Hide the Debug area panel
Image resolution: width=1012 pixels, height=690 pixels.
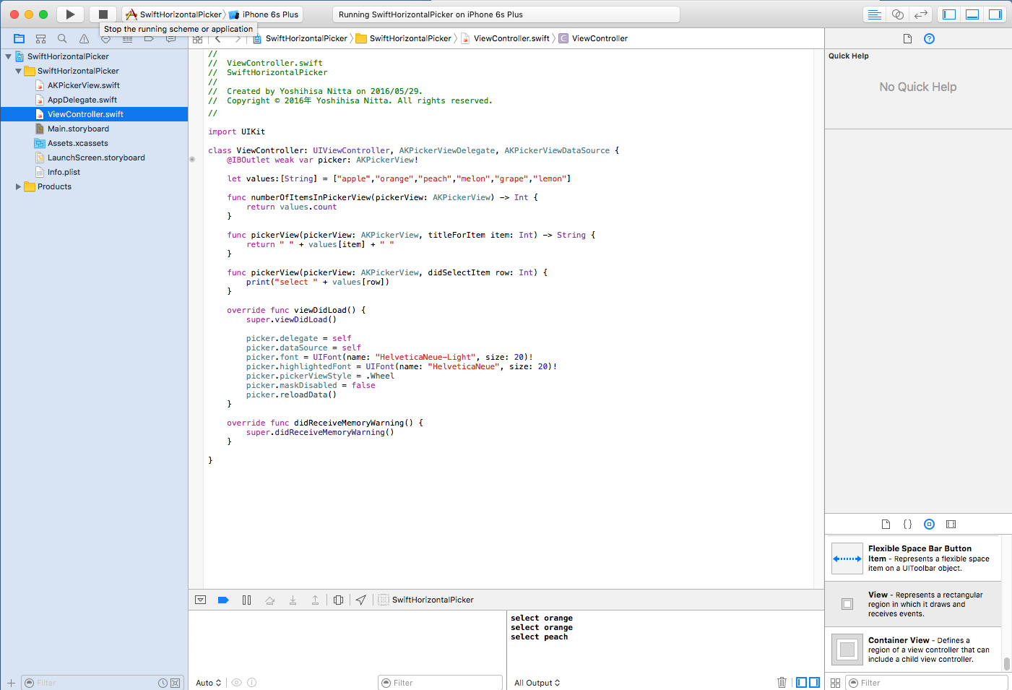(201, 600)
